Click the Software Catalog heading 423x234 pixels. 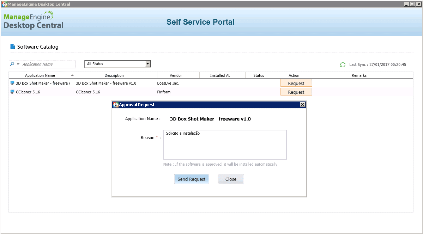coord(38,47)
